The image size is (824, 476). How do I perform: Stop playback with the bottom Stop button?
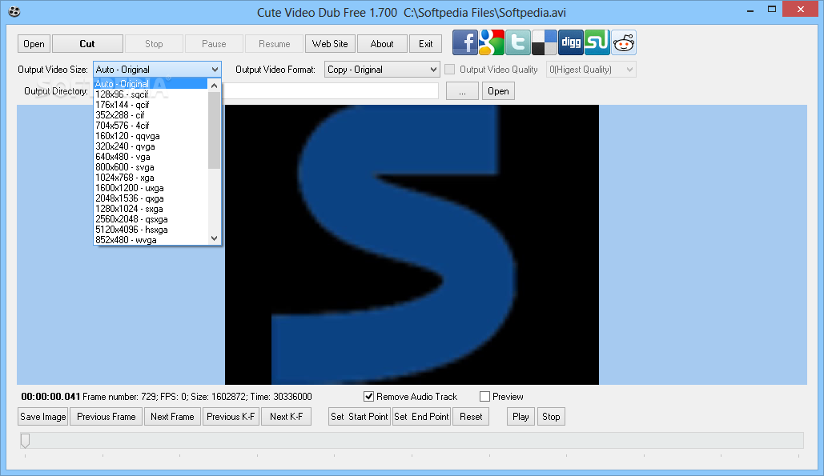(551, 417)
